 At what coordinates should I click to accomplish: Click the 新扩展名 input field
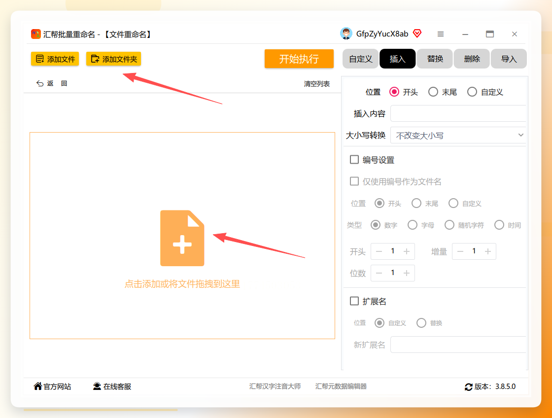(x=458, y=345)
